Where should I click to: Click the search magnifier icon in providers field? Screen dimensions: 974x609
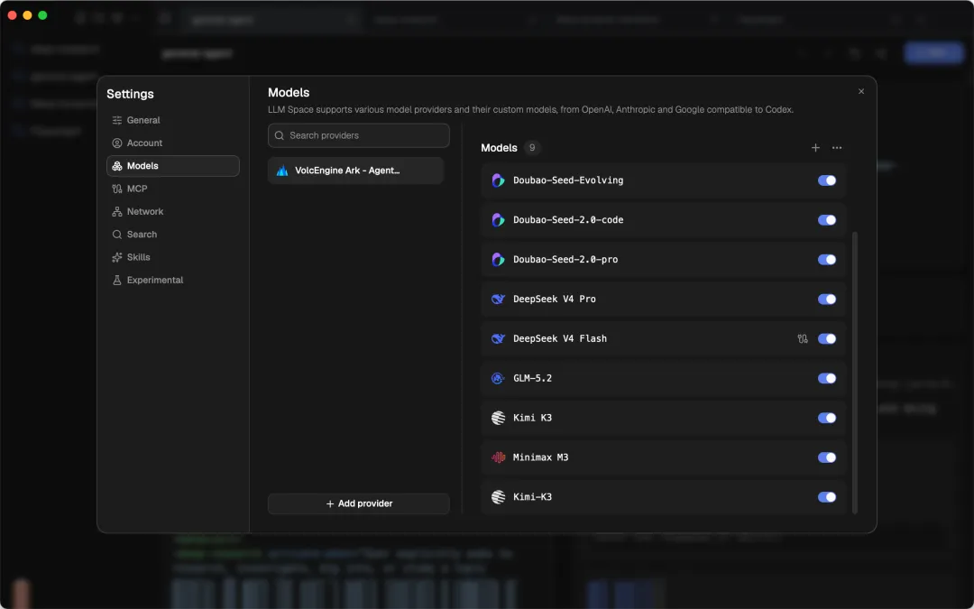[280, 135]
